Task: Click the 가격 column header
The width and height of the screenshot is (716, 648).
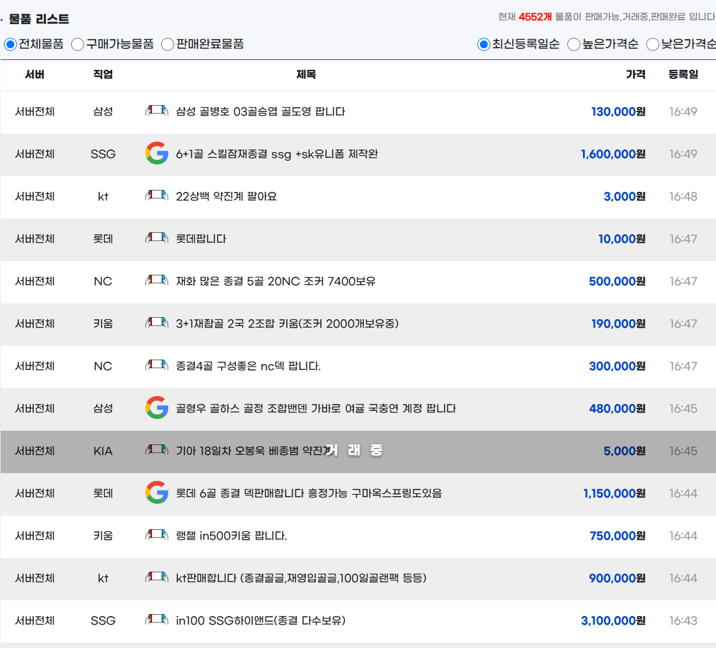Action: pyautogui.click(x=636, y=74)
